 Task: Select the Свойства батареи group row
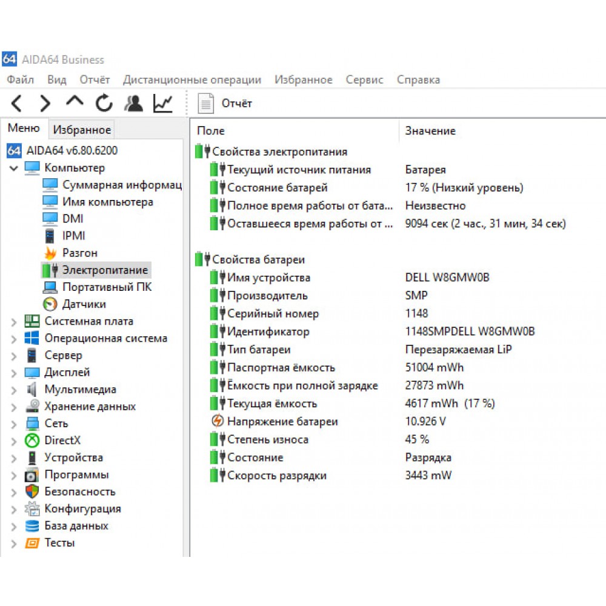click(x=258, y=259)
